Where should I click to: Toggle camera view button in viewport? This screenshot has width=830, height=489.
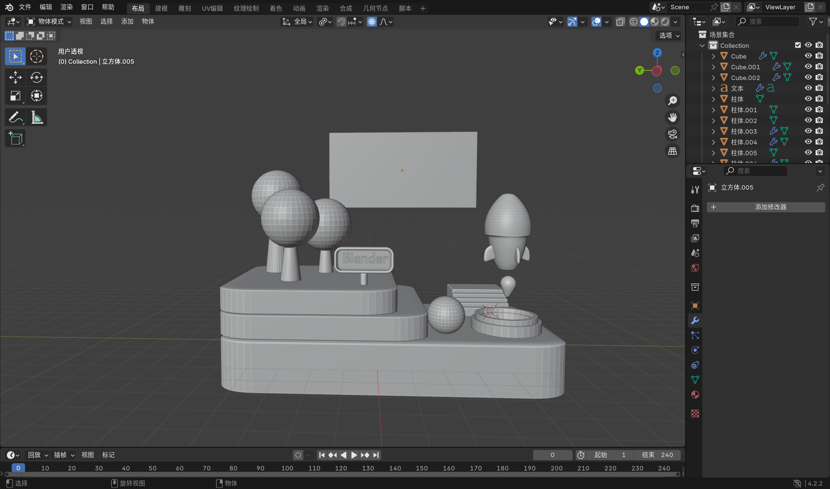[x=672, y=134]
